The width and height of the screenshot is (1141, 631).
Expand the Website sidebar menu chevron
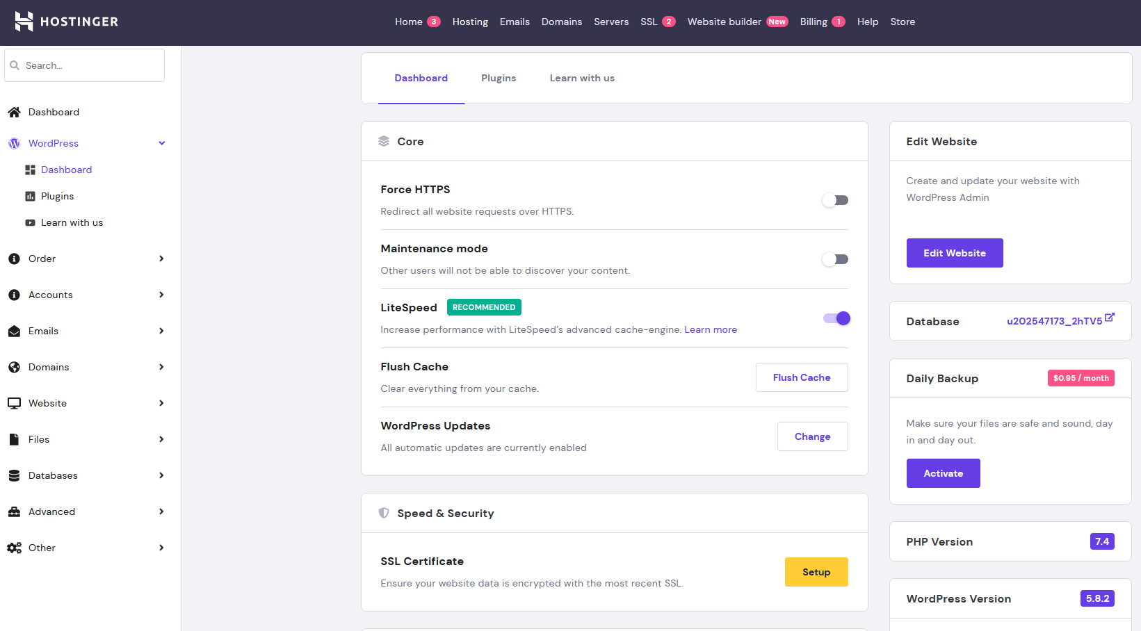coord(161,403)
